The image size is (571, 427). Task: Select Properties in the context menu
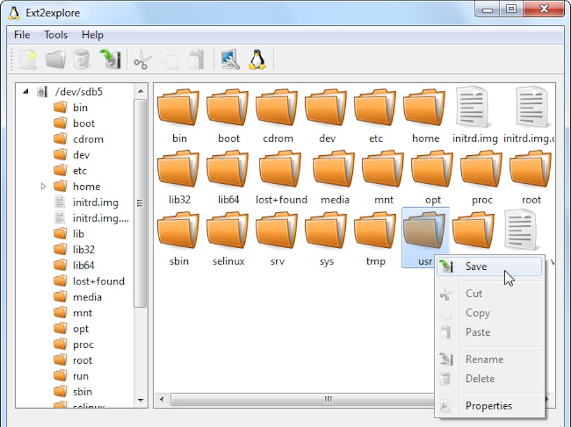click(489, 405)
